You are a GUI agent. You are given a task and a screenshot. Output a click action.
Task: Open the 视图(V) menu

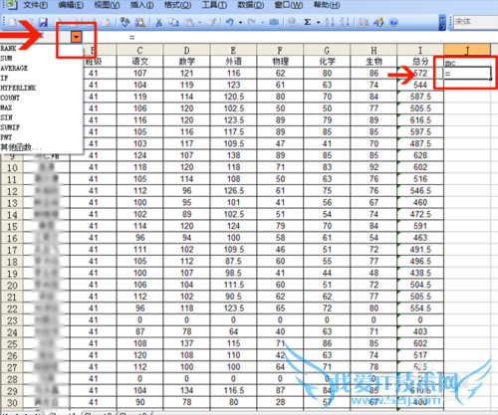(x=107, y=5)
